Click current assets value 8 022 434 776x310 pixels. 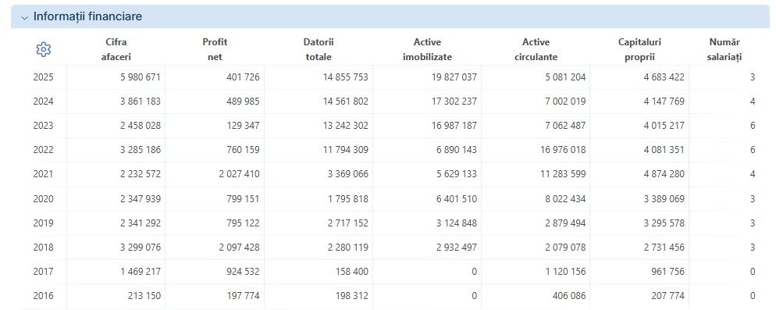coord(565,199)
